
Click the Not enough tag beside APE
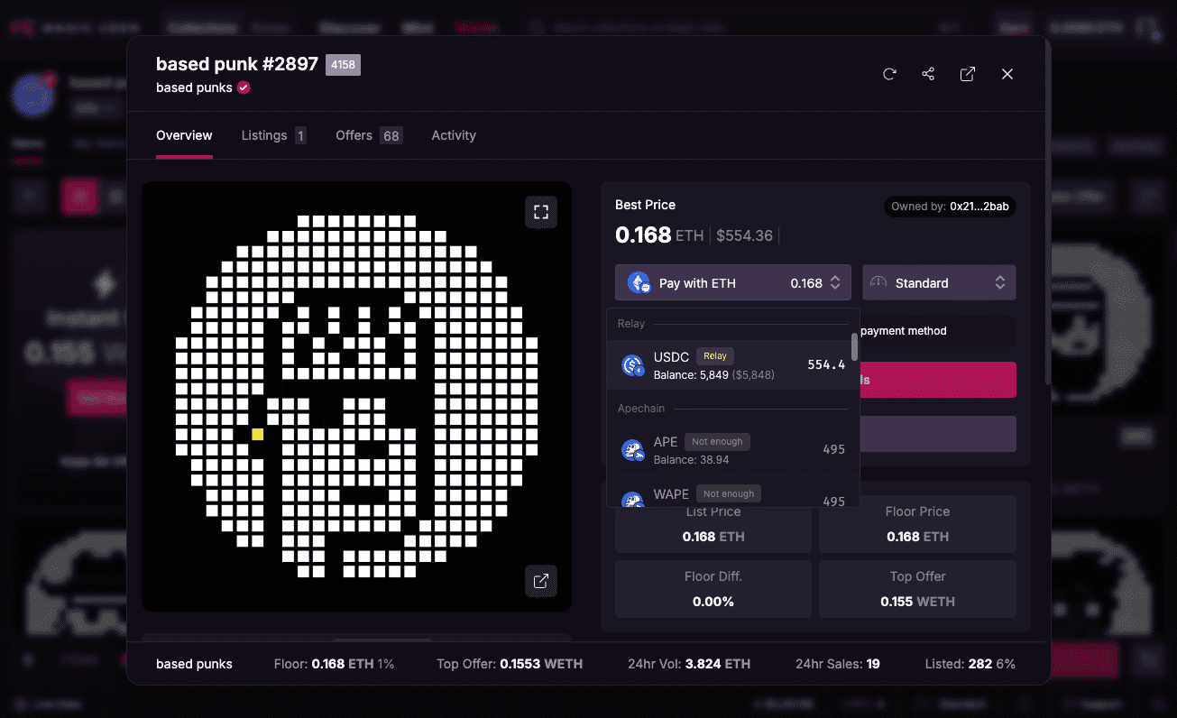point(717,442)
